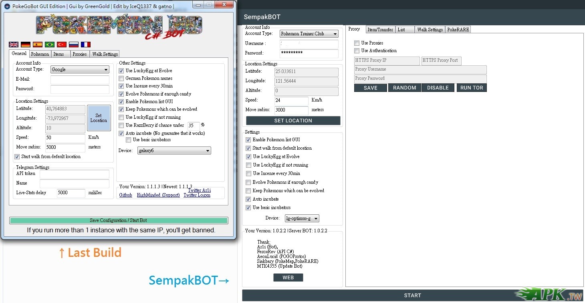Click the Telegram API token field
The image size is (585, 303).
[75, 174]
